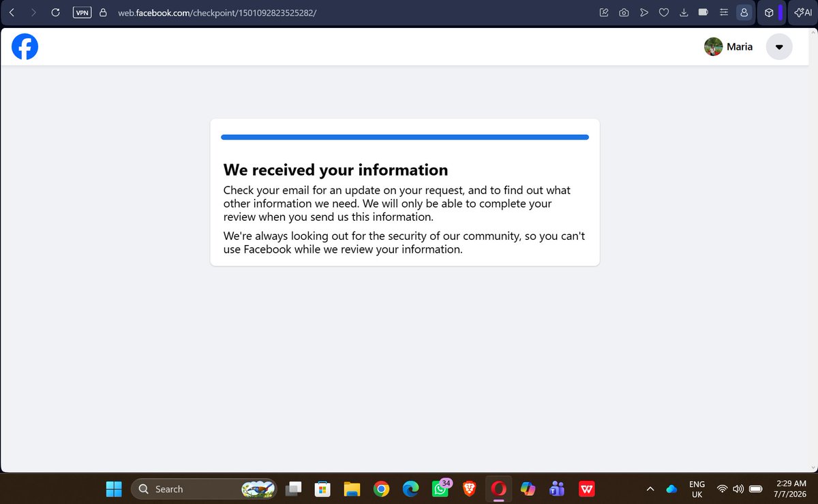Launch Microsoft Teams from the taskbar
Viewport: 818px width, 504px height.
pos(558,488)
